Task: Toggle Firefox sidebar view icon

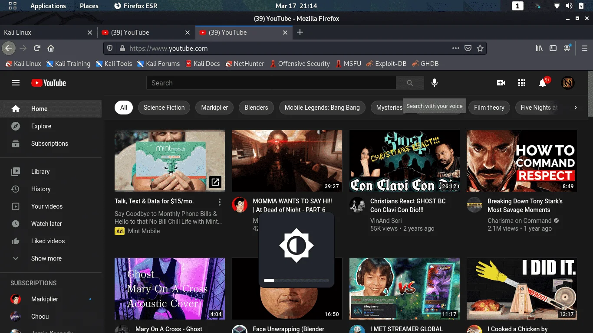Action: tap(553, 48)
